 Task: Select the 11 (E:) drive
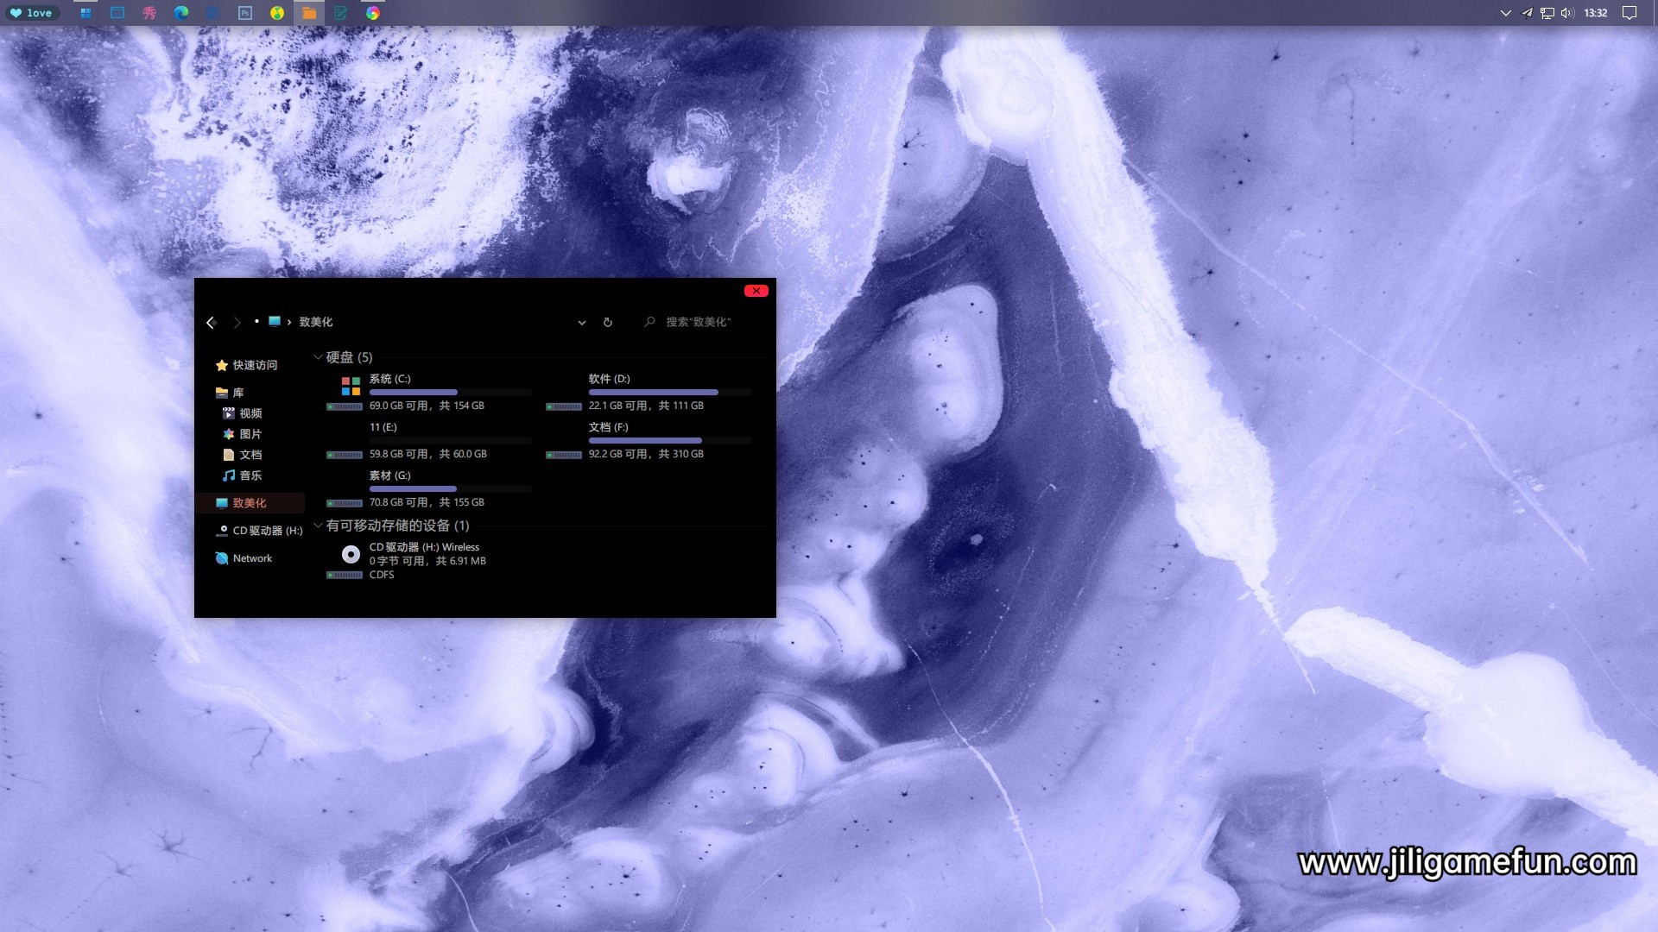(x=429, y=440)
